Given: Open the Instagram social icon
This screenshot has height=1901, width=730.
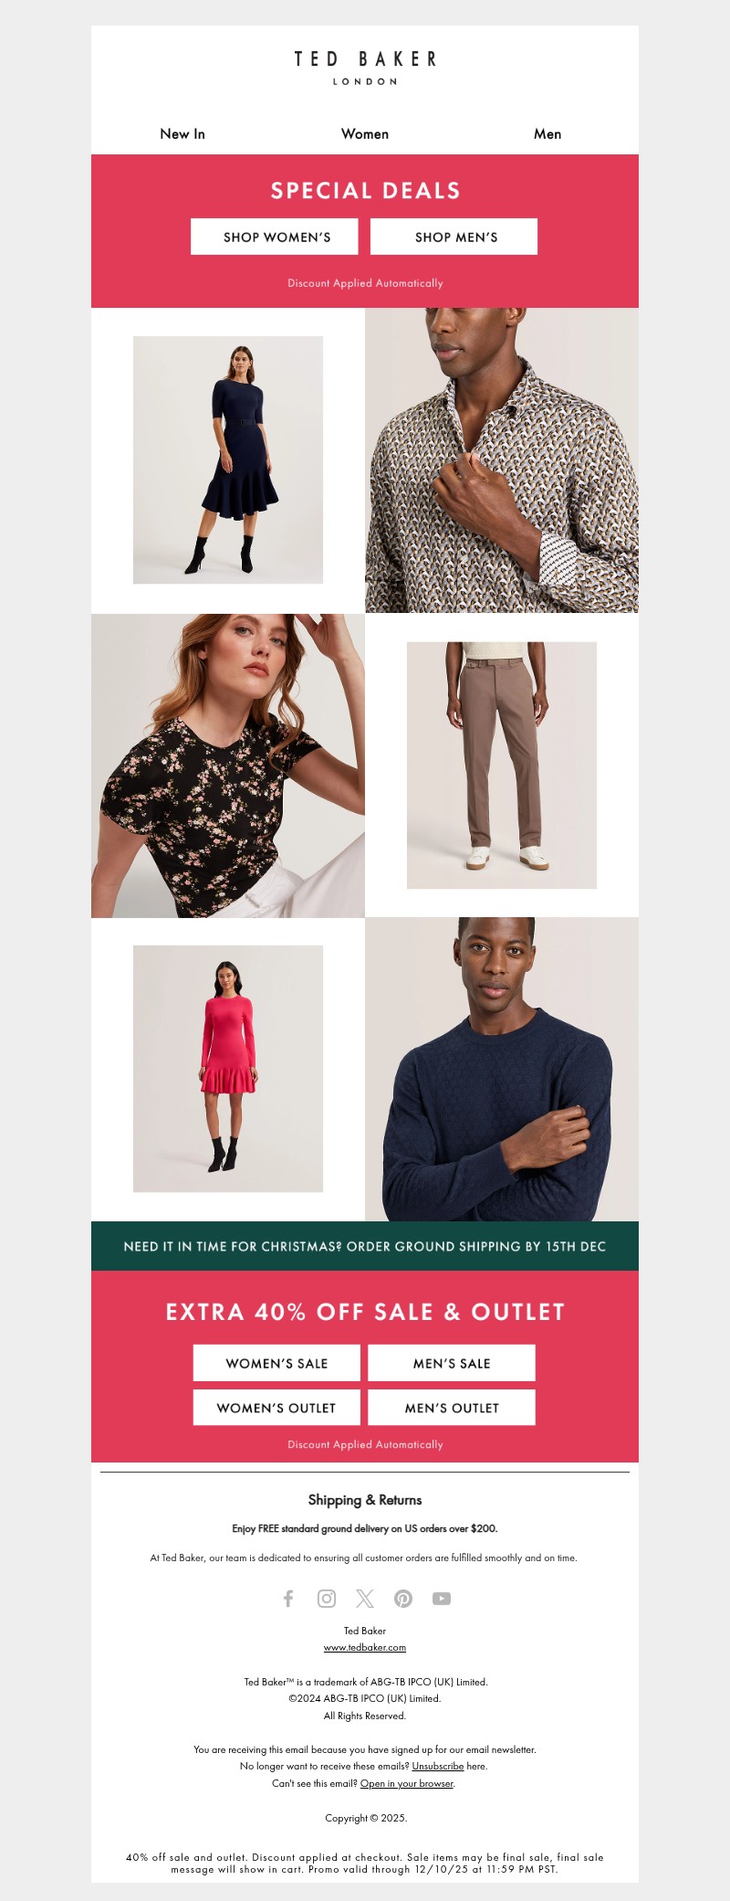Looking at the screenshot, I should [x=327, y=1598].
